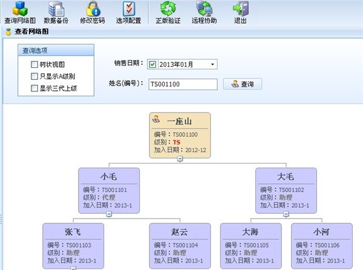Collapse the 张飞 node expander
The width and height of the screenshot is (363, 270).
[73, 268]
